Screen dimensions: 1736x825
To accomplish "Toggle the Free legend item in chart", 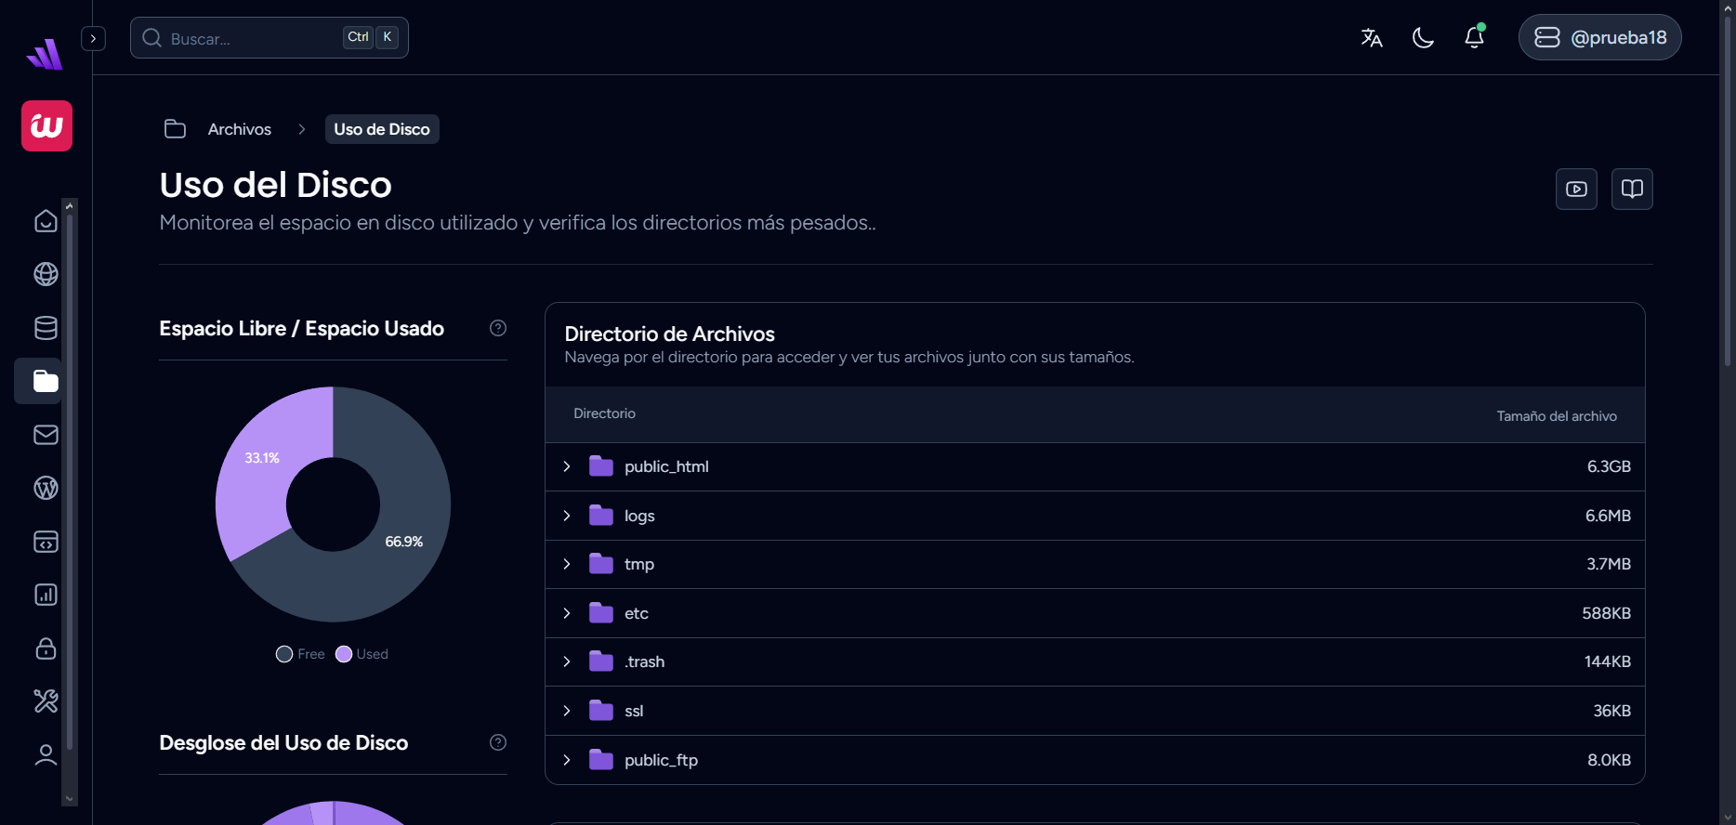I will (x=300, y=654).
